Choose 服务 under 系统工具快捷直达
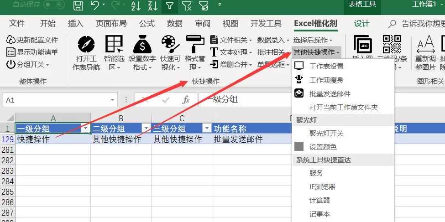This screenshot has width=445, height=222. [343, 173]
